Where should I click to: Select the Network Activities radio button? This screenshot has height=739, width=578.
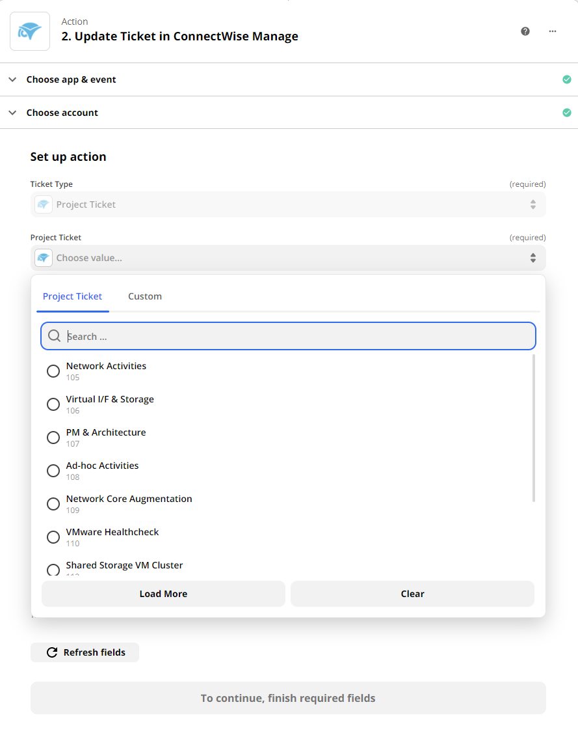coord(53,371)
